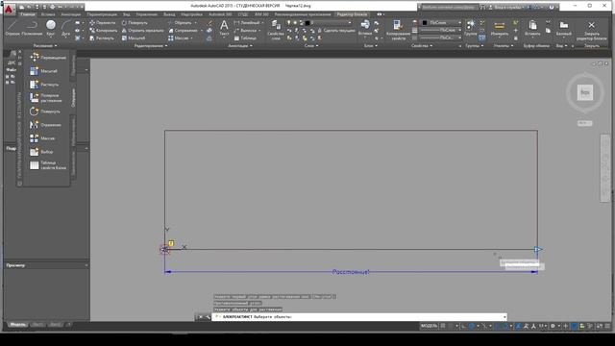Expand the Аннотации panel dropdown
This screenshot has height=346, width=615.
point(240,46)
